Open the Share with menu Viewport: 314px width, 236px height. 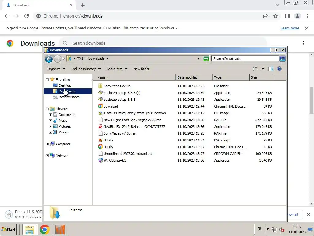point(117,69)
